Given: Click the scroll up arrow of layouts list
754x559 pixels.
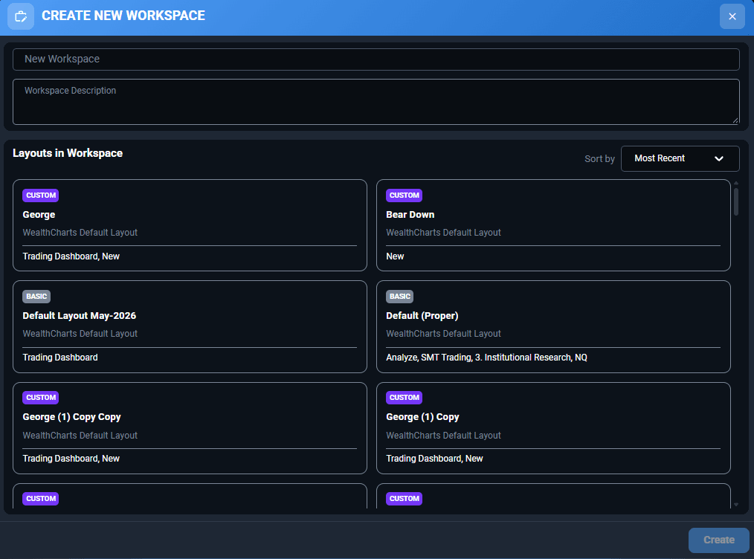Looking at the screenshot, I should 735,183.
